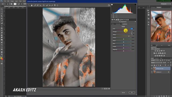Click the foreground color swatch in Photoshop

[1, 58]
